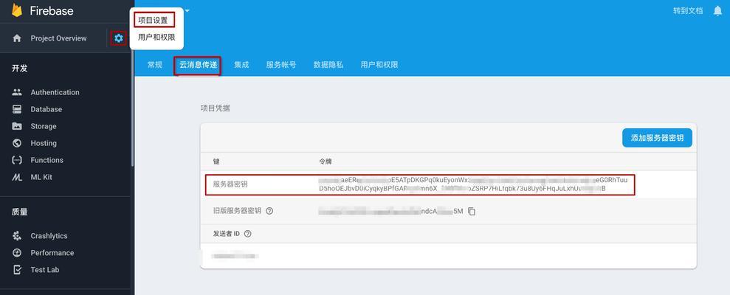Switch to the 常规 tab
Image resolution: width=730 pixels, height=295 pixels.
point(154,65)
